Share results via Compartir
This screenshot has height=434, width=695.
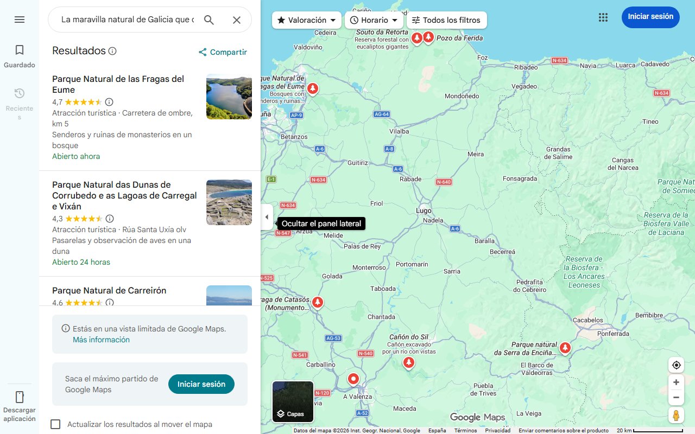(x=223, y=52)
